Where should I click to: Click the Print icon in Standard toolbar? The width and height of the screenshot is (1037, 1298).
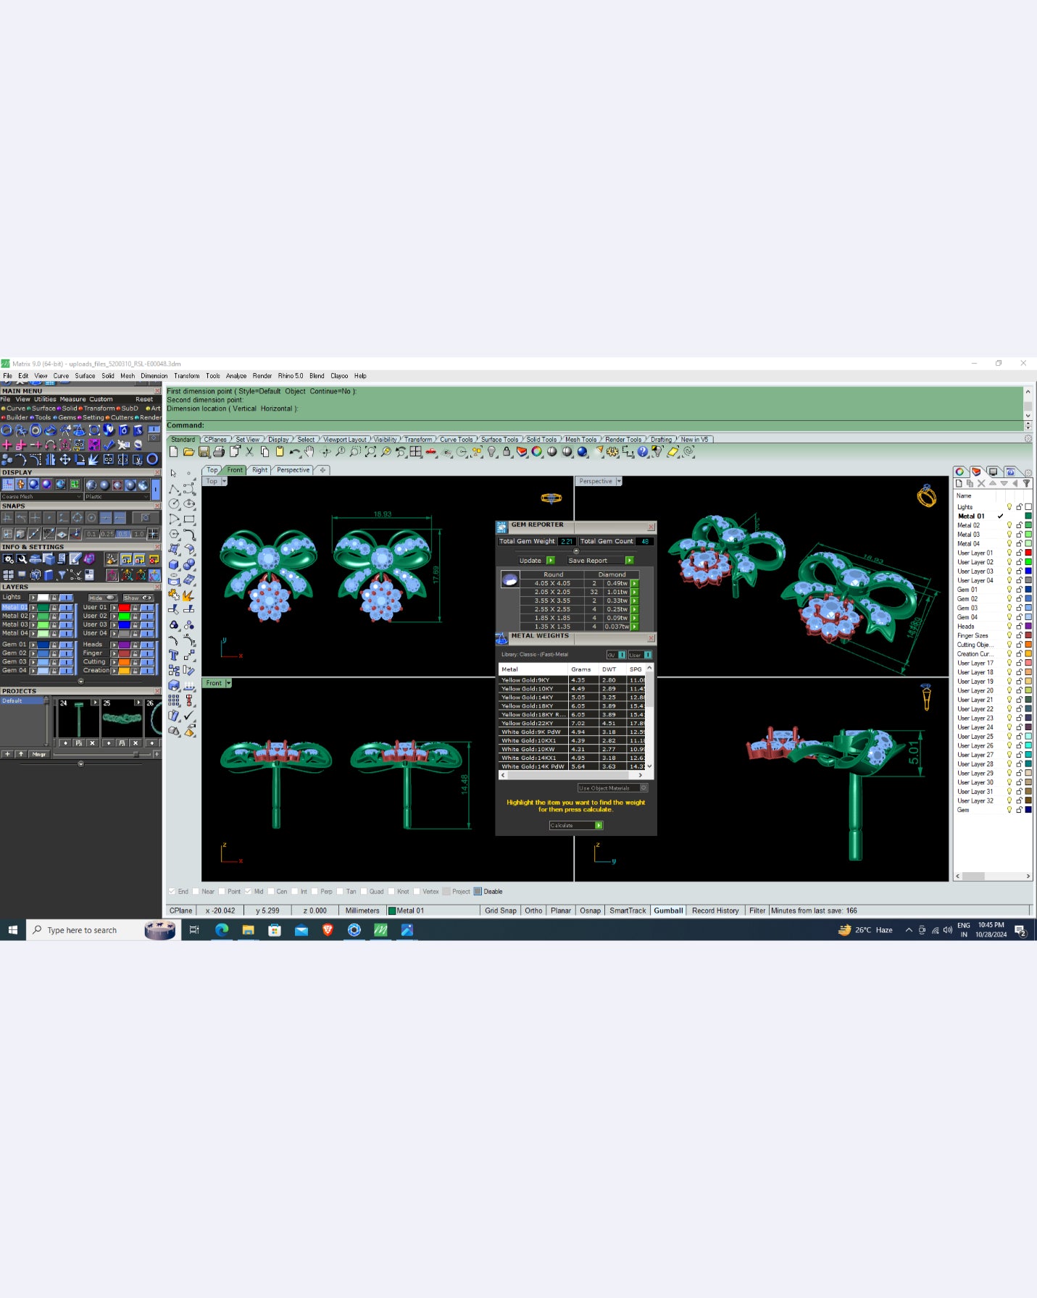(x=219, y=452)
